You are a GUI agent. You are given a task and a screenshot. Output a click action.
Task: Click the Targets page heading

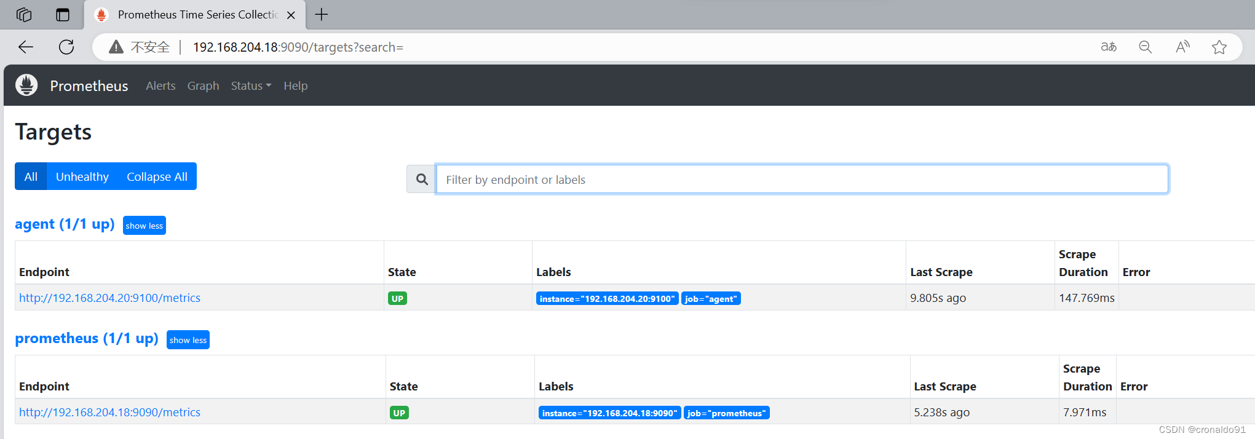[53, 132]
